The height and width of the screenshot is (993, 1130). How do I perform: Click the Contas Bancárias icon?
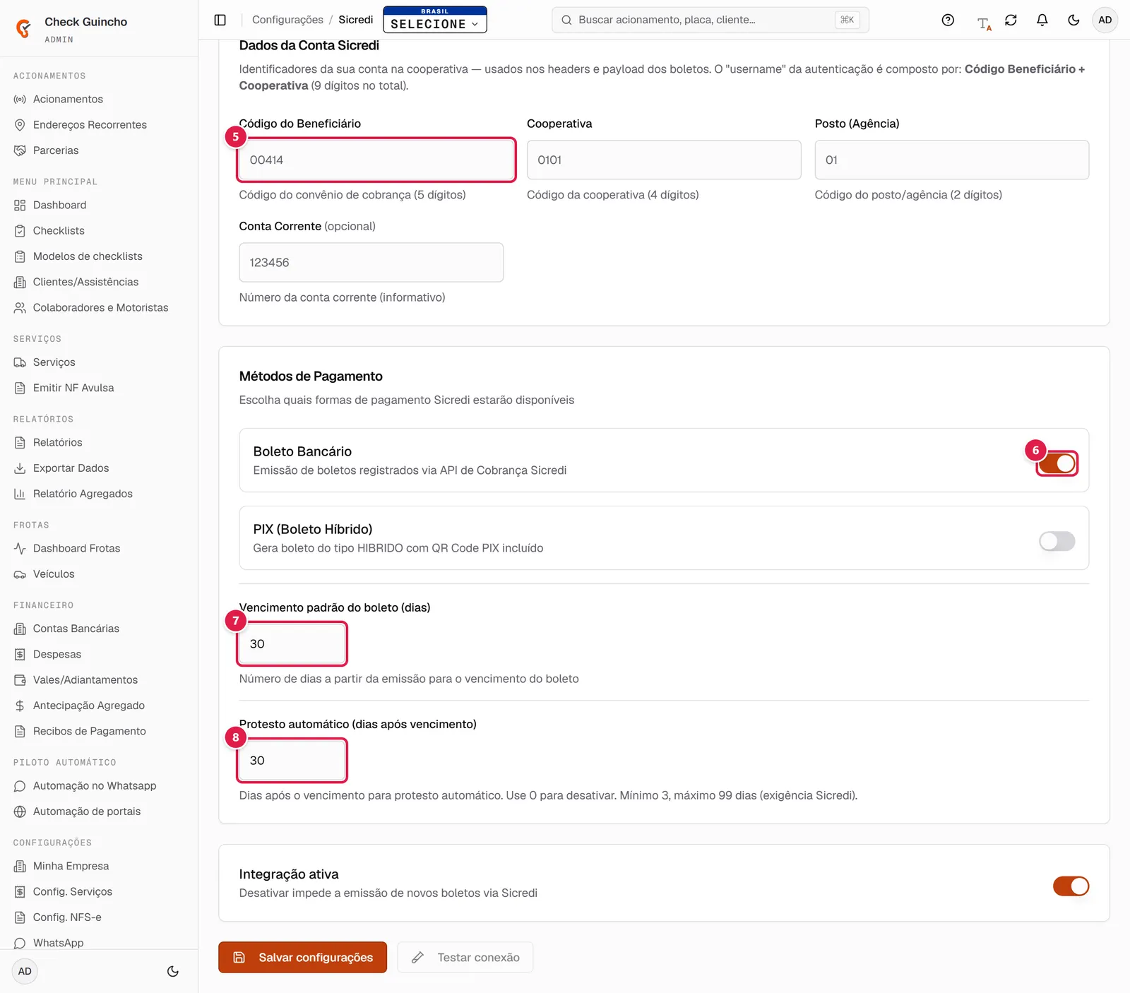[20, 629]
